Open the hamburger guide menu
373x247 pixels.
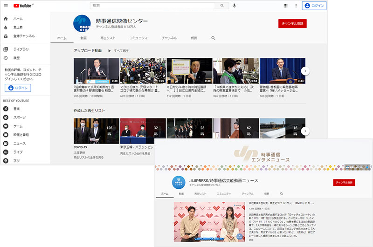[x=6, y=6]
